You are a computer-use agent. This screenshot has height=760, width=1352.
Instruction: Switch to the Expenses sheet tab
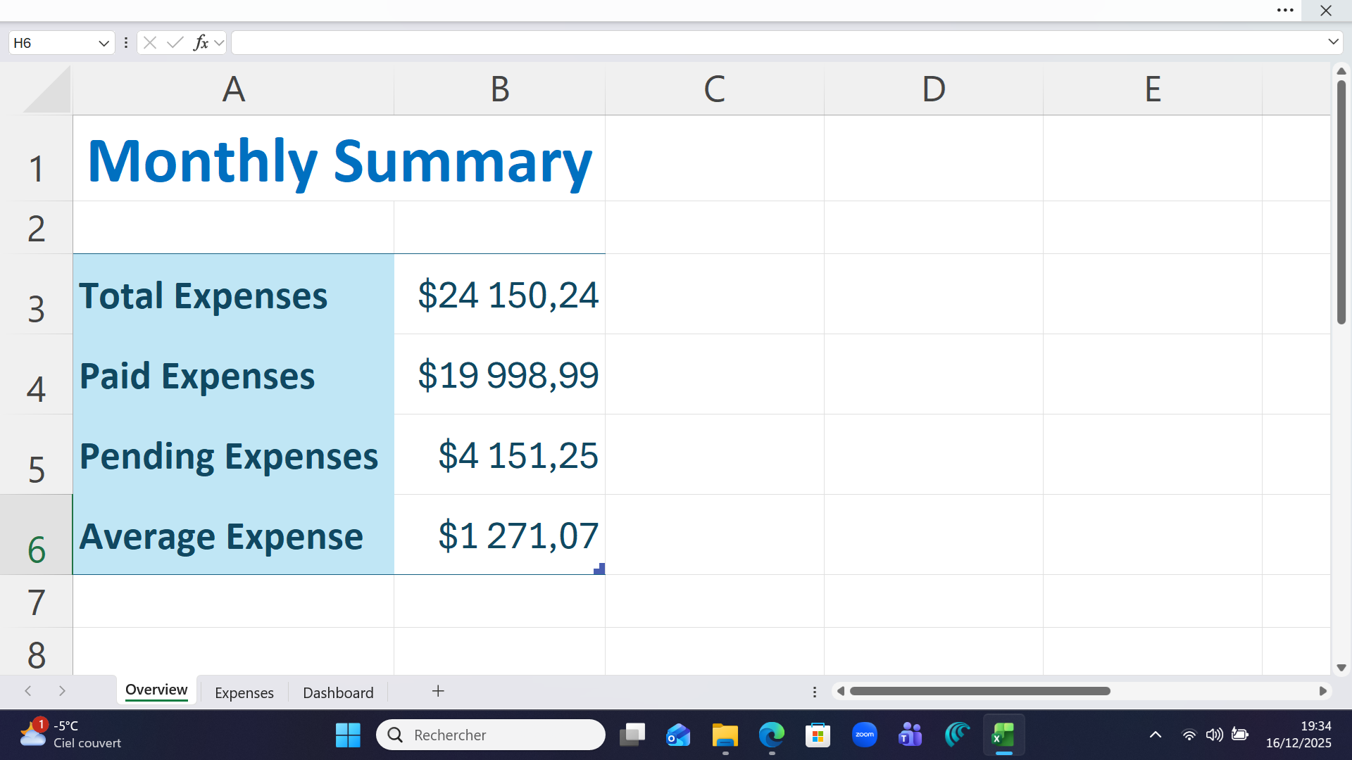[244, 692]
